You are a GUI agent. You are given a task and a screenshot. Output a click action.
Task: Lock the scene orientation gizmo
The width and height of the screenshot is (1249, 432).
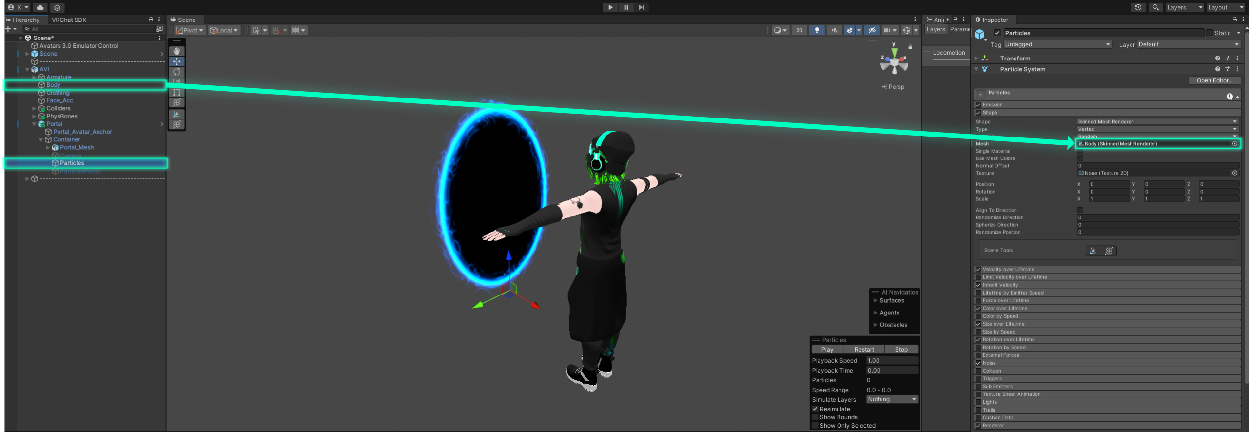910,47
